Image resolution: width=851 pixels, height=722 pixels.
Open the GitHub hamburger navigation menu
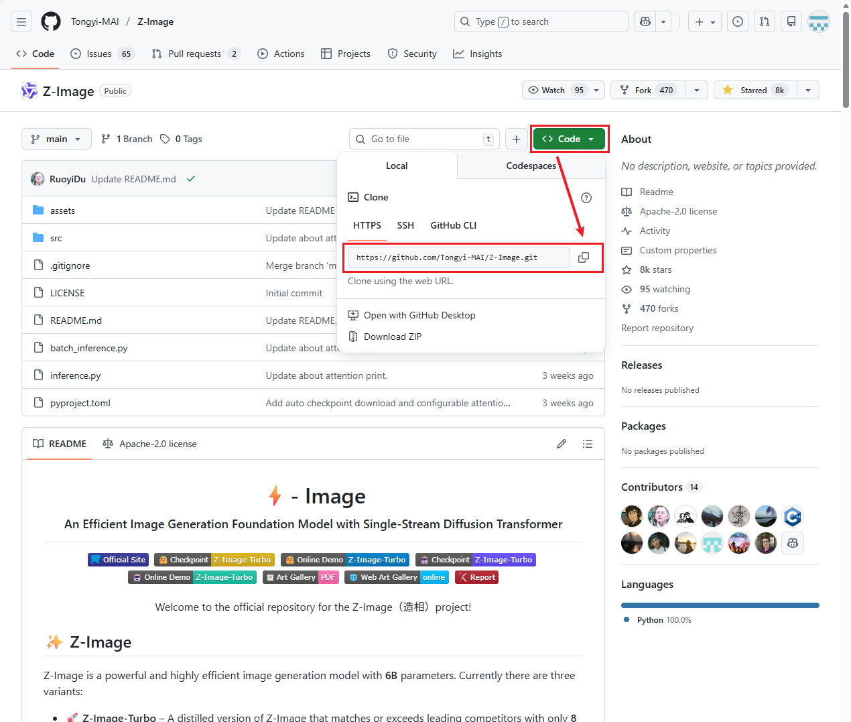coord(21,21)
